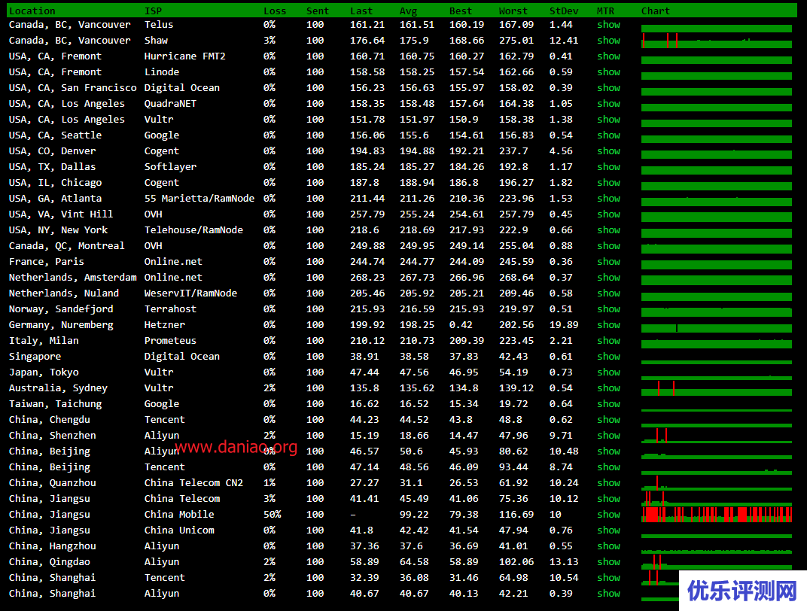Image resolution: width=807 pixels, height=611 pixels.
Task: Open show link for Dallas Softlayer
Action: click(608, 167)
